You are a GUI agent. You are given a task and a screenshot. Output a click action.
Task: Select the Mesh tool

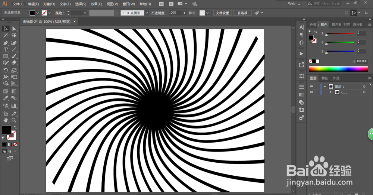6,91
